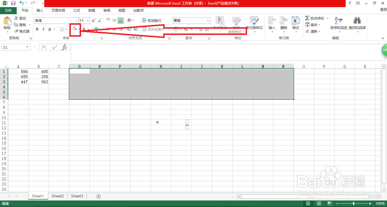Toggle middle align in alignment group
Screen dimensions: 387x207
pyautogui.click(x=114, y=20)
